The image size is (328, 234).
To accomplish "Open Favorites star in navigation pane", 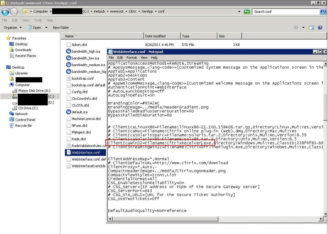I will click(8, 38).
